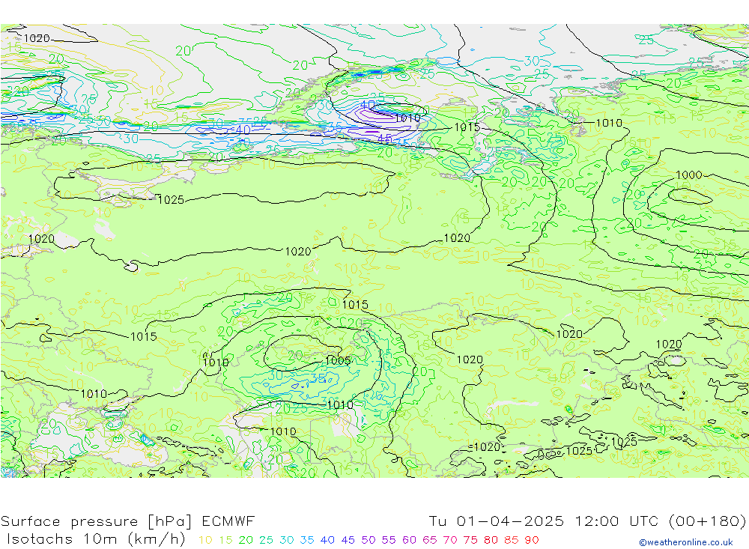The width and height of the screenshot is (749, 549).
Task: Select the 35 km/h legend value
Action: click(307, 540)
